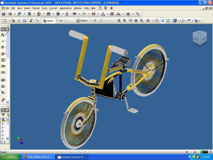The height and width of the screenshot is (160, 213).
Task: Open the File menu
Action: coord(7,8)
